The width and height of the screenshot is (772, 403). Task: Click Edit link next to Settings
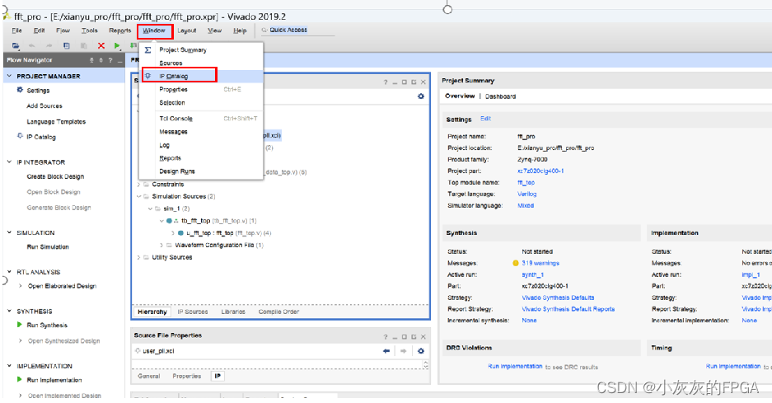pos(485,119)
